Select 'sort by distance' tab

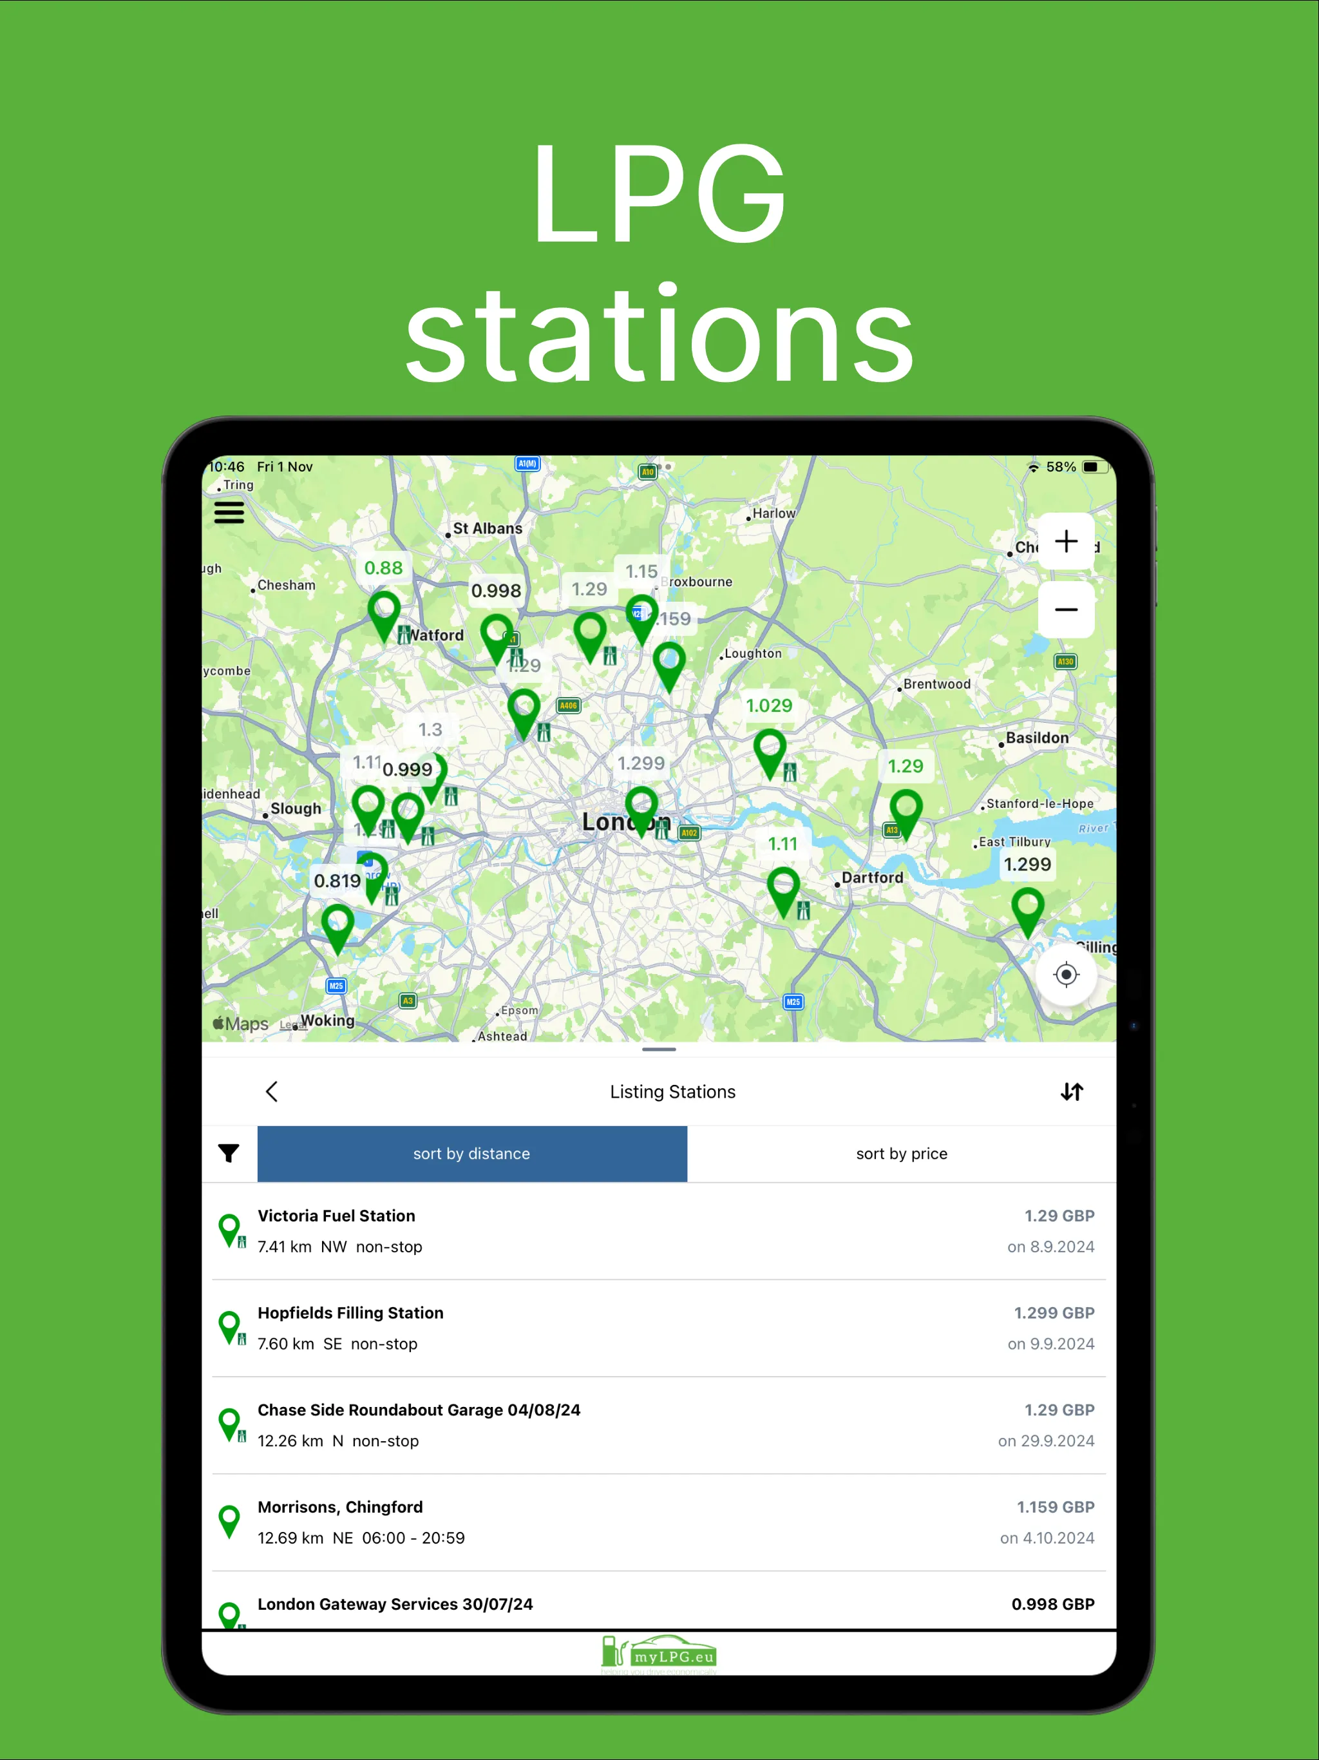coord(470,1153)
